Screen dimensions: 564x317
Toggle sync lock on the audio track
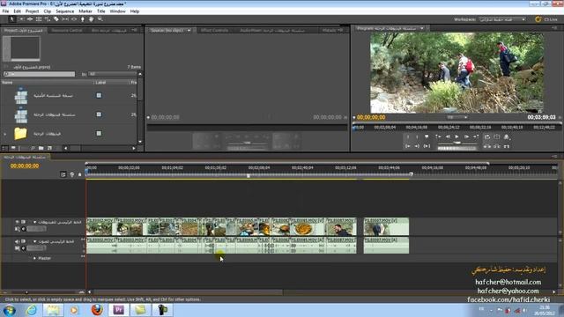pos(24,241)
